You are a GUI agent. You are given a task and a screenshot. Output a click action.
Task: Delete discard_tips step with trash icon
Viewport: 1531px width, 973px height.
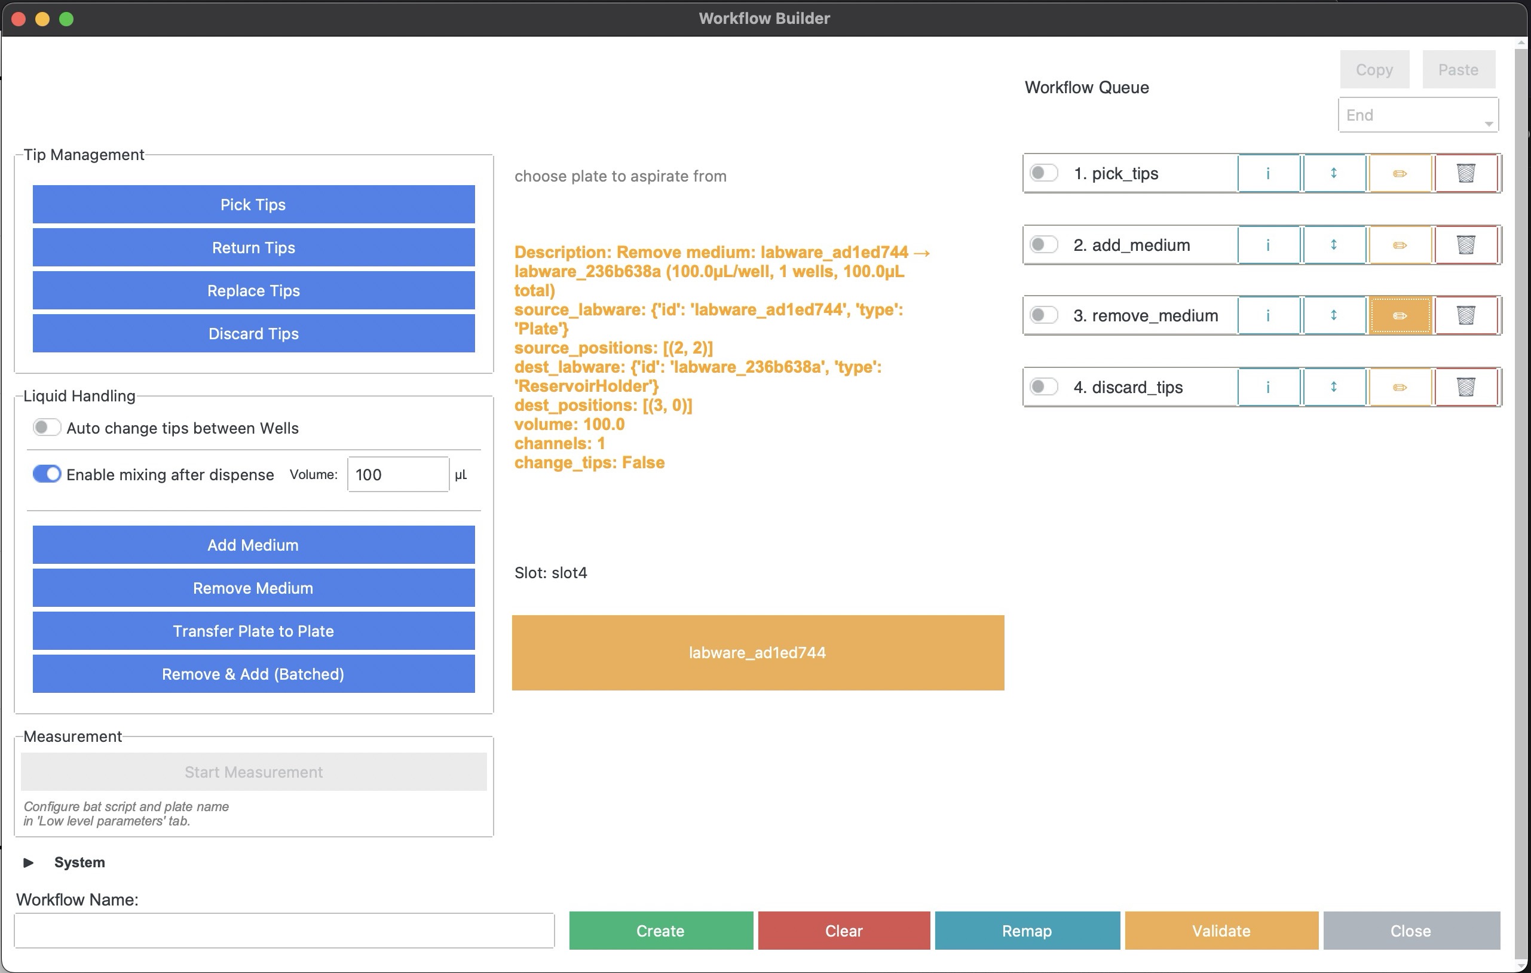click(x=1465, y=387)
